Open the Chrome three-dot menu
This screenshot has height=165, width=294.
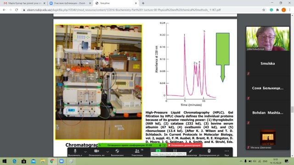tap(290, 10)
